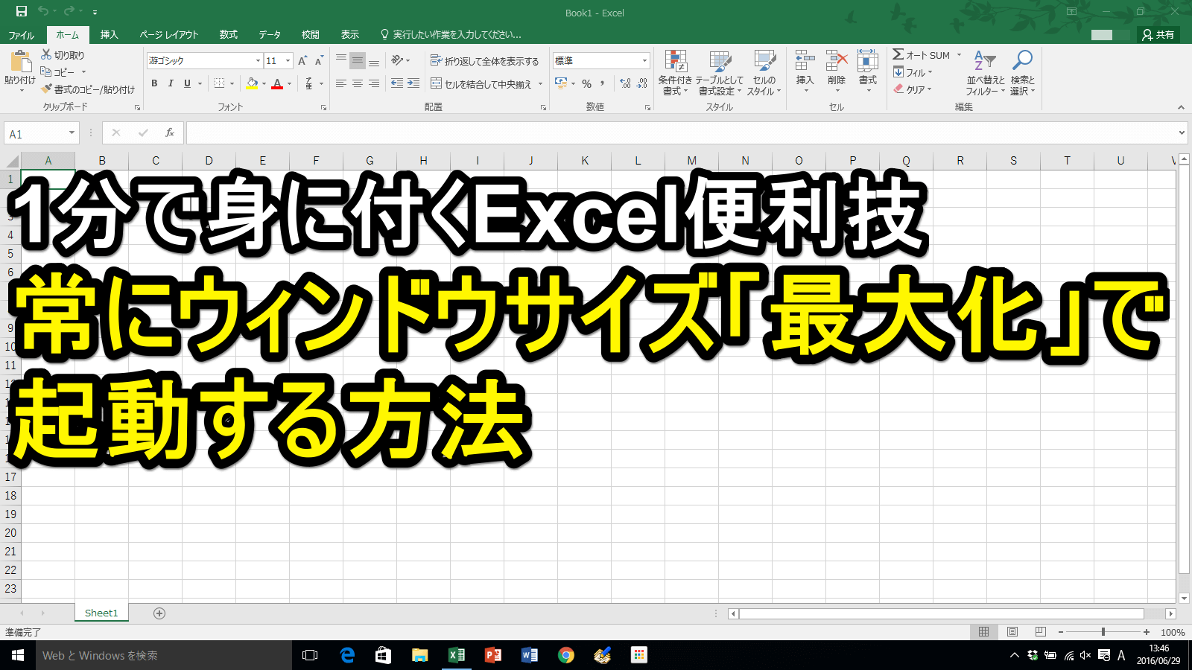This screenshot has width=1192, height=670.
Task: Click Merge and Center (セルを結合して中央揃え)
Action: tap(481, 83)
